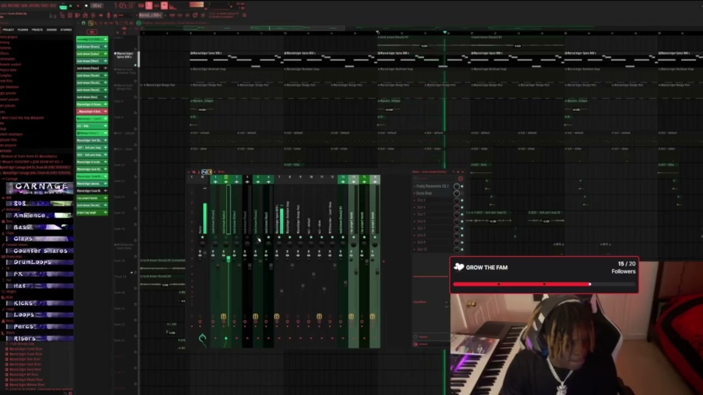The height and width of the screenshot is (395, 703).
Task: Switch browser to the STARRED tab
Action: pyautogui.click(x=66, y=30)
